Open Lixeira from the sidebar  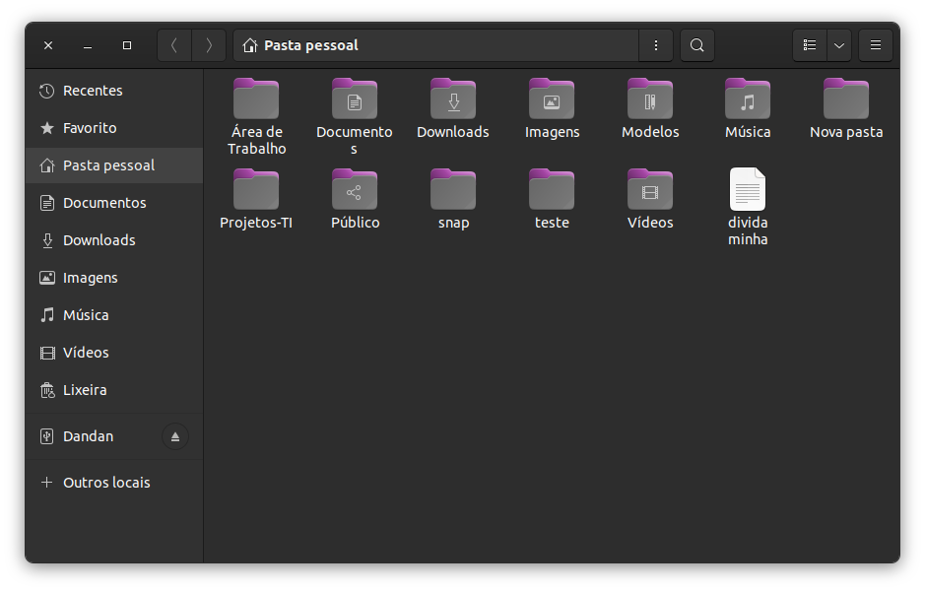[85, 390]
